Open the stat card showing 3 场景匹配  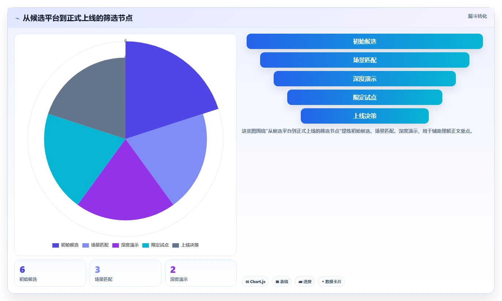[126, 273]
